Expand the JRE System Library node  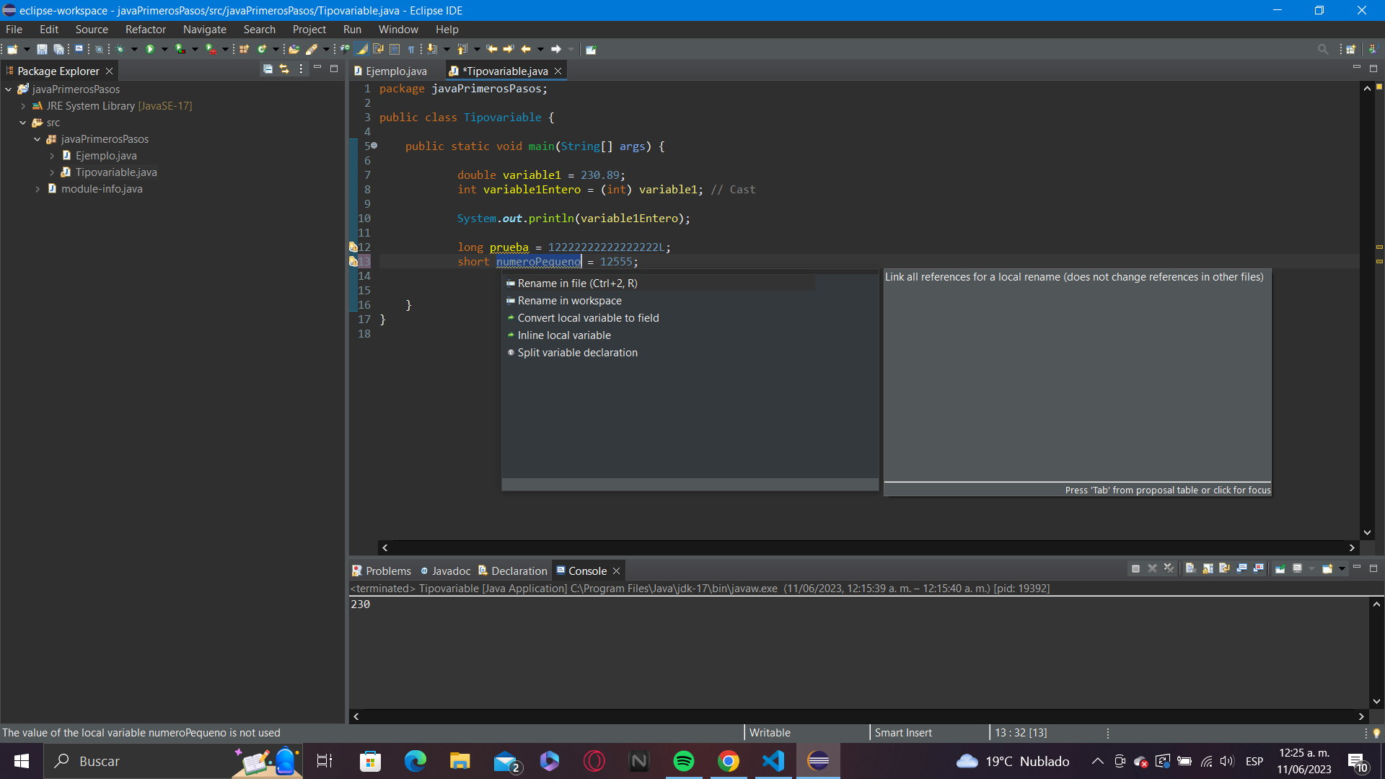(23, 105)
